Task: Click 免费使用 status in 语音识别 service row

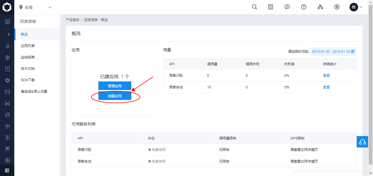Action: click(x=157, y=149)
